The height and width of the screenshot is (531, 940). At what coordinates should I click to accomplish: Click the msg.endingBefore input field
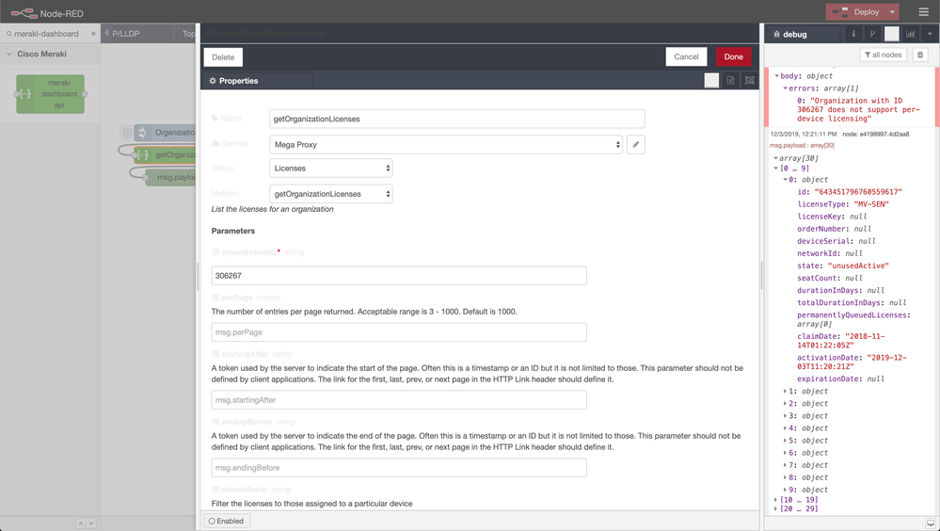tap(399, 468)
